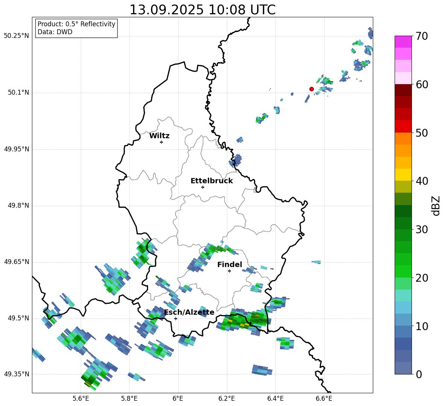Pick the magenta top colorbar swatch
This screenshot has width=445, height=406.
[403, 42]
